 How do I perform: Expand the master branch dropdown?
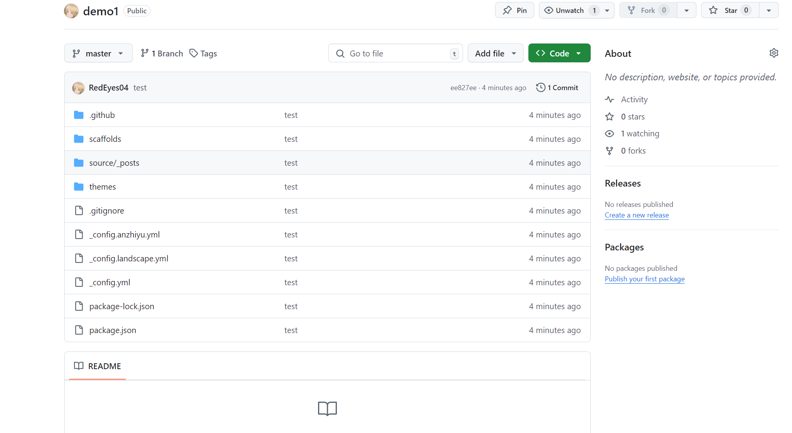click(x=98, y=53)
